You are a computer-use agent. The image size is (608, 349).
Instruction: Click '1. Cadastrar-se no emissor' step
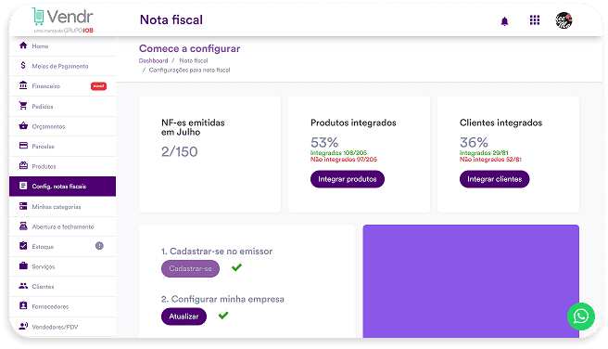(x=217, y=252)
